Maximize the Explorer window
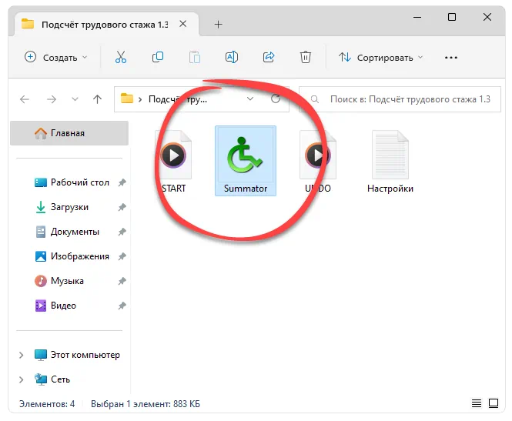Screen dimensions: 512x421 click(x=452, y=17)
